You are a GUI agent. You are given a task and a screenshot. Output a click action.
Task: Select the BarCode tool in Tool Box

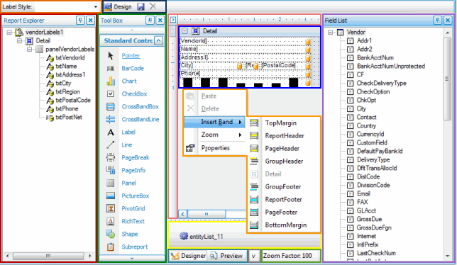coord(133,68)
